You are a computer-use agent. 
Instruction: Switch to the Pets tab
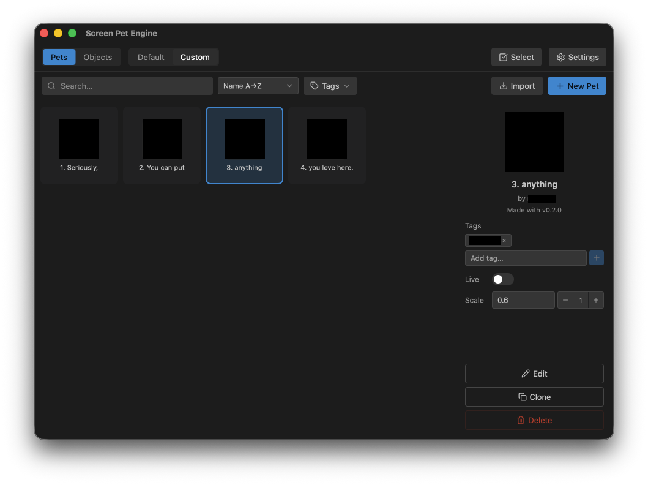coord(59,57)
